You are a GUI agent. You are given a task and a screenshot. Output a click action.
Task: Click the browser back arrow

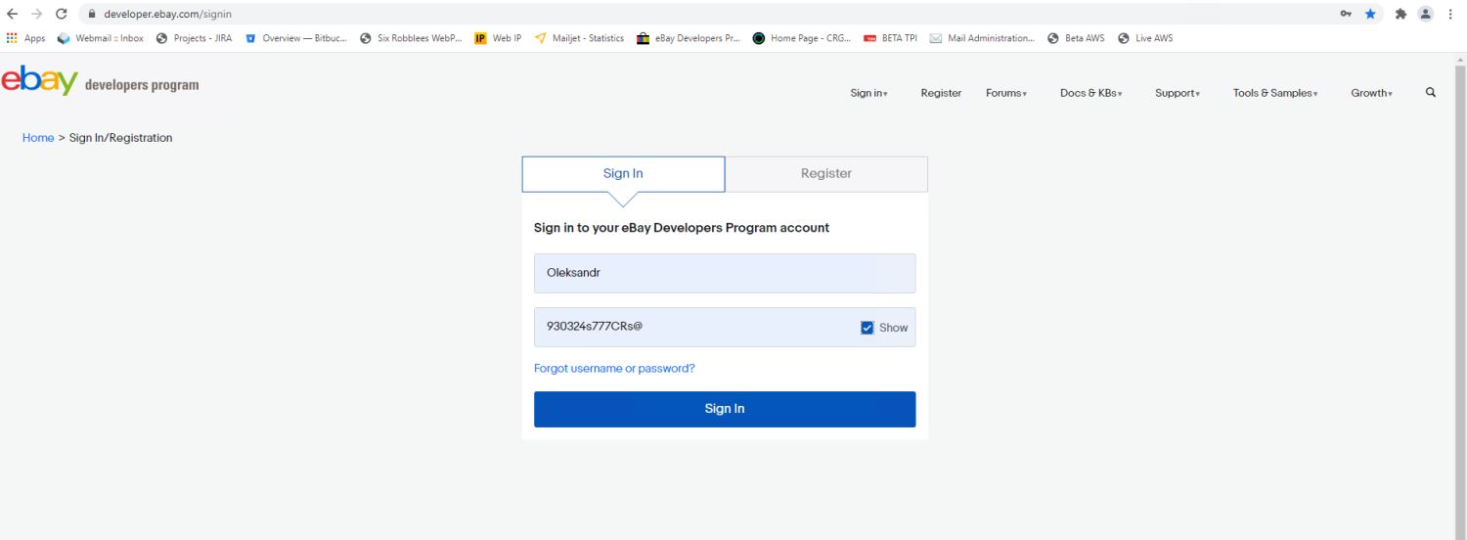click(12, 14)
